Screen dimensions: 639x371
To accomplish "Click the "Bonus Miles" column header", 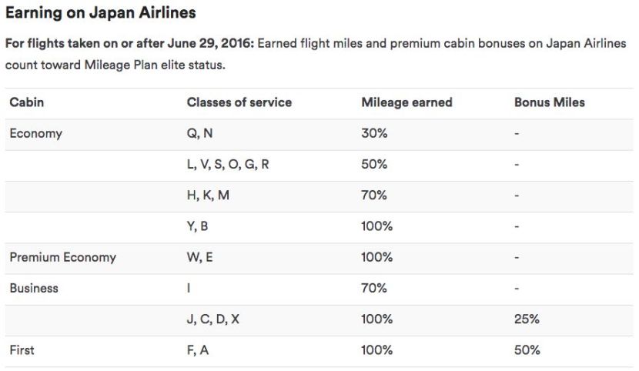I will pos(549,102).
